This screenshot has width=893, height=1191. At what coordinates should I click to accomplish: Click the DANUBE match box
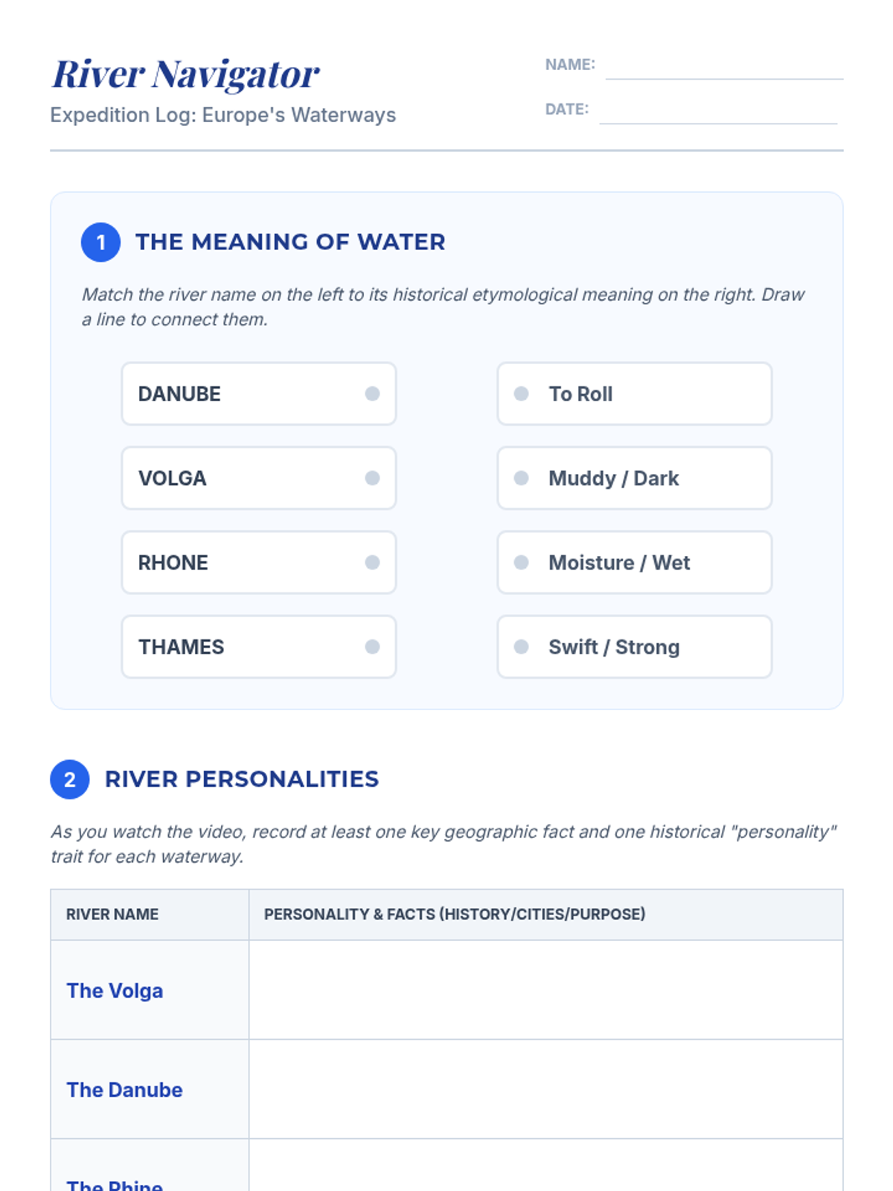258,394
